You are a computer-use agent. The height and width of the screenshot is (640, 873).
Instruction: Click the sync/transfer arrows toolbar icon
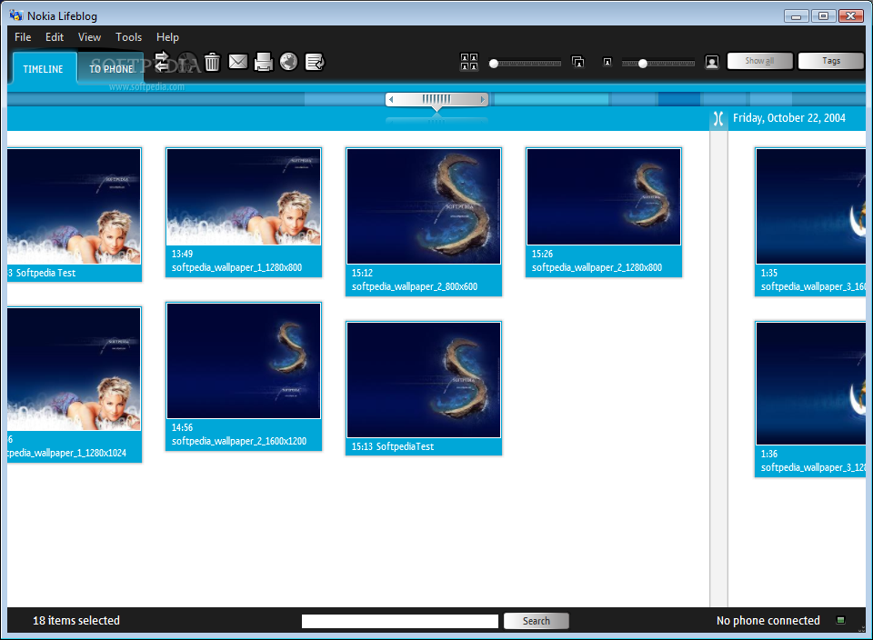click(x=162, y=61)
